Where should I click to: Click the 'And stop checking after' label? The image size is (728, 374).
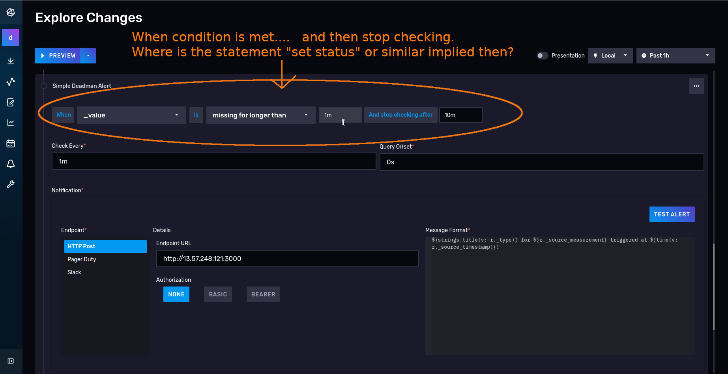point(400,115)
